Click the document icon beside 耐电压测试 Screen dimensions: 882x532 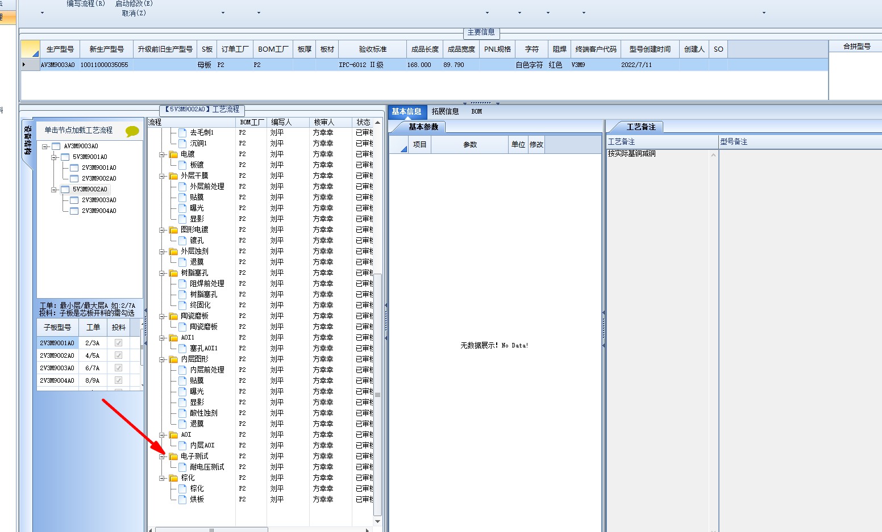(182, 467)
